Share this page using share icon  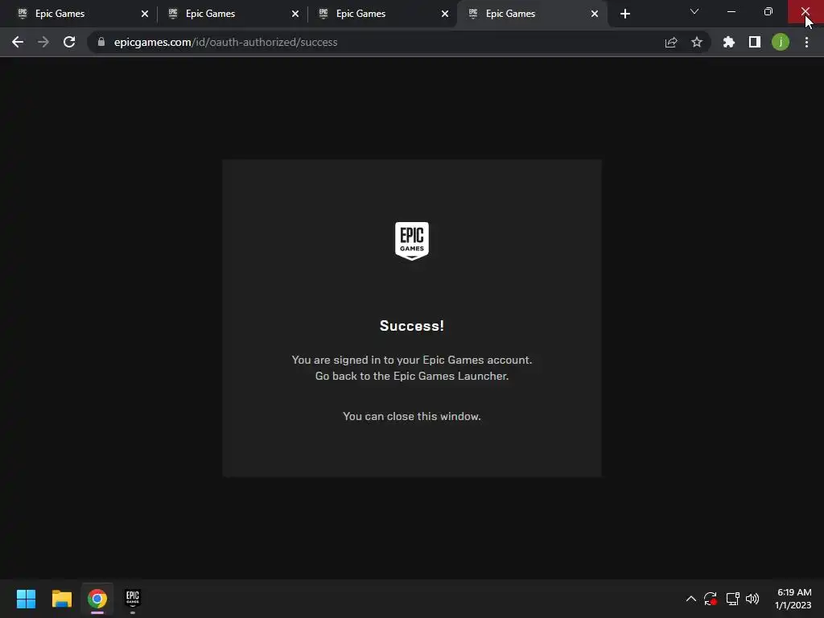click(671, 42)
